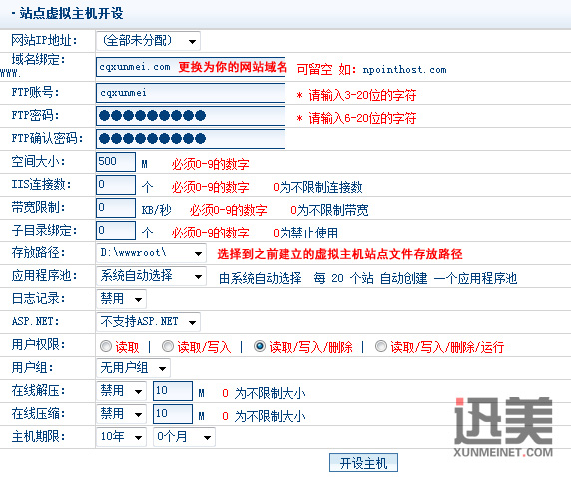The height and width of the screenshot is (477, 571).
Task: Change the 主机期限 10年 dropdown
Action: (x=121, y=437)
